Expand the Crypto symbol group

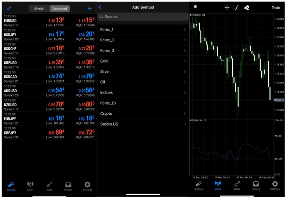(143, 114)
